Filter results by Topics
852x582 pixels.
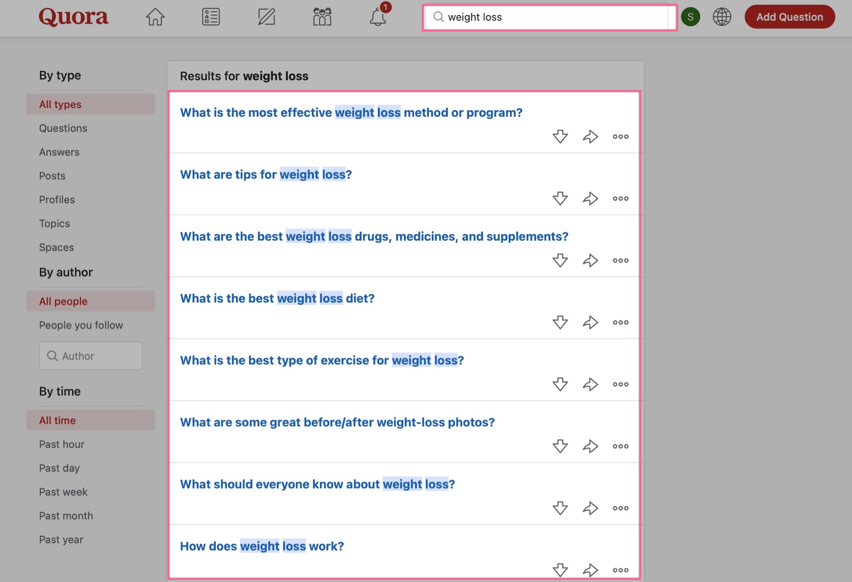click(54, 224)
